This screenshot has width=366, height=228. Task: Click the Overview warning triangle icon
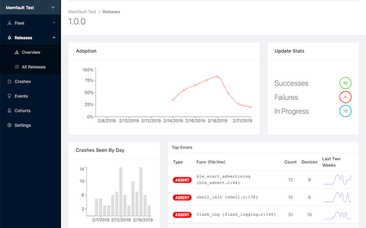click(16, 52)
